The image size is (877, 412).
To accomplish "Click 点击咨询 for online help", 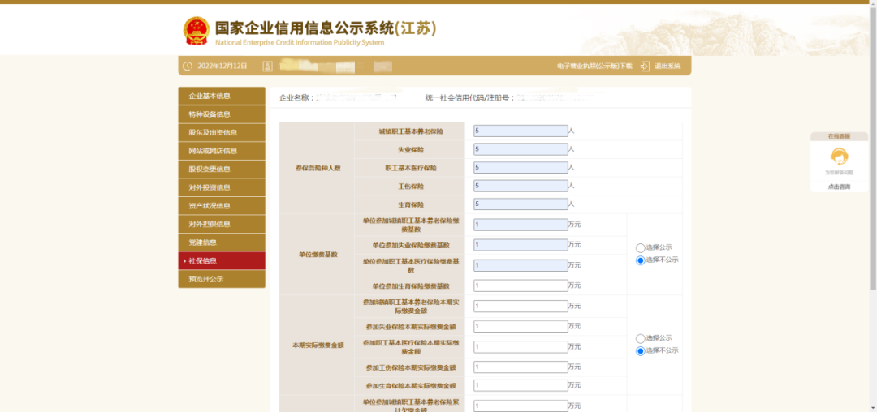I will point(839,187).
